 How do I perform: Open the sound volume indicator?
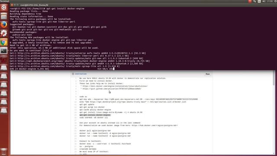pos(264,1)
